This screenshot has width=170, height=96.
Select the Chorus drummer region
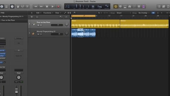(144, 24)
